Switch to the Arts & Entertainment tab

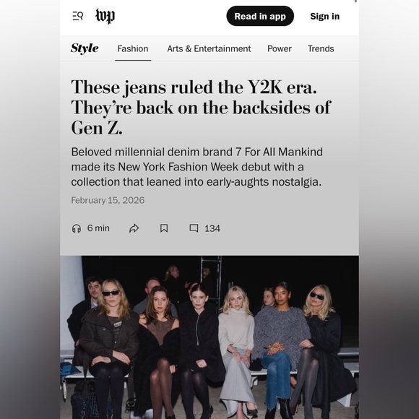coord(209,48)
